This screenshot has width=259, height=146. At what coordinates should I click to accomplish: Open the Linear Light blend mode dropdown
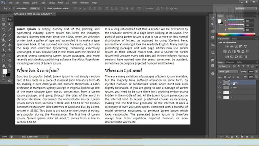(x=228, y=72)
